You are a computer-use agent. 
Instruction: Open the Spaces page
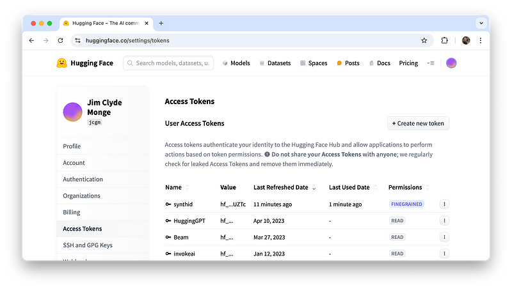click(314, 63)
